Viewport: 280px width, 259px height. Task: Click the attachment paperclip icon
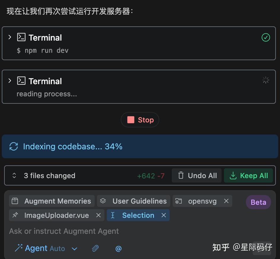click(x=95, y=249)
